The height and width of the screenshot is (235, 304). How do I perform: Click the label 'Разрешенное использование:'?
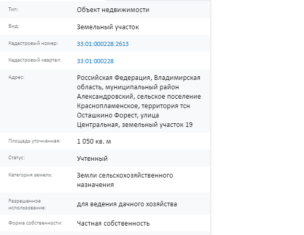pos(27,204)
